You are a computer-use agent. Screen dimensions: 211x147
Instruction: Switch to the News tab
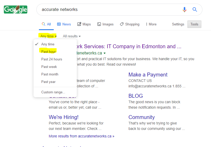pos(64,24)
